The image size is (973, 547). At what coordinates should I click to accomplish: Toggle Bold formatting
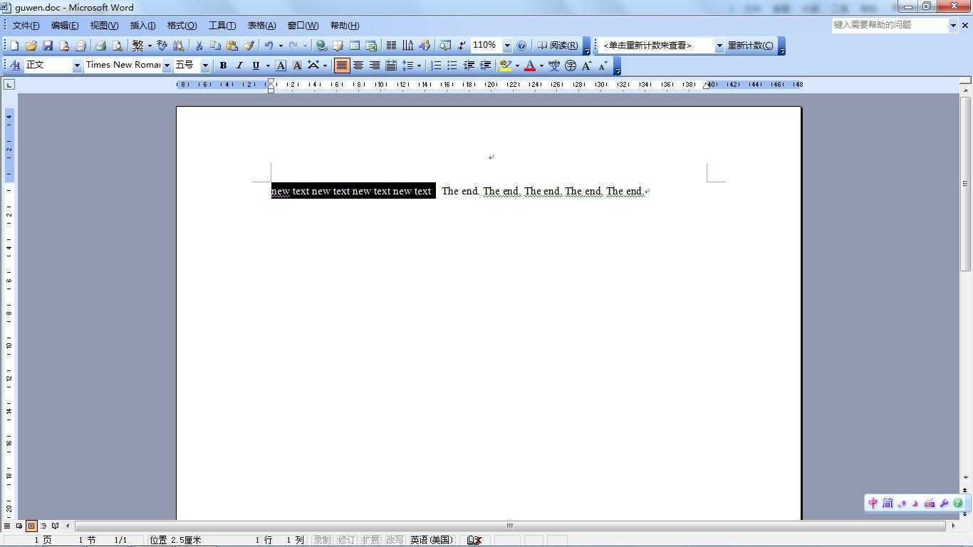tap(223, 66)
